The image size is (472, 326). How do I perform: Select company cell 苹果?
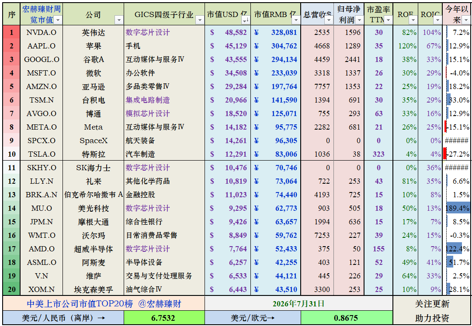94,46
